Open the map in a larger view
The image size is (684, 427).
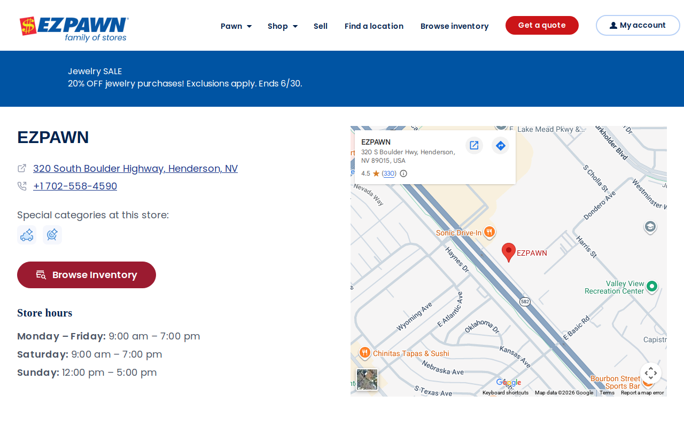[474, 145]
